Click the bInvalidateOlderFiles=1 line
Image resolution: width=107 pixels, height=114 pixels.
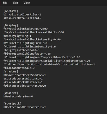pos(22,14)
